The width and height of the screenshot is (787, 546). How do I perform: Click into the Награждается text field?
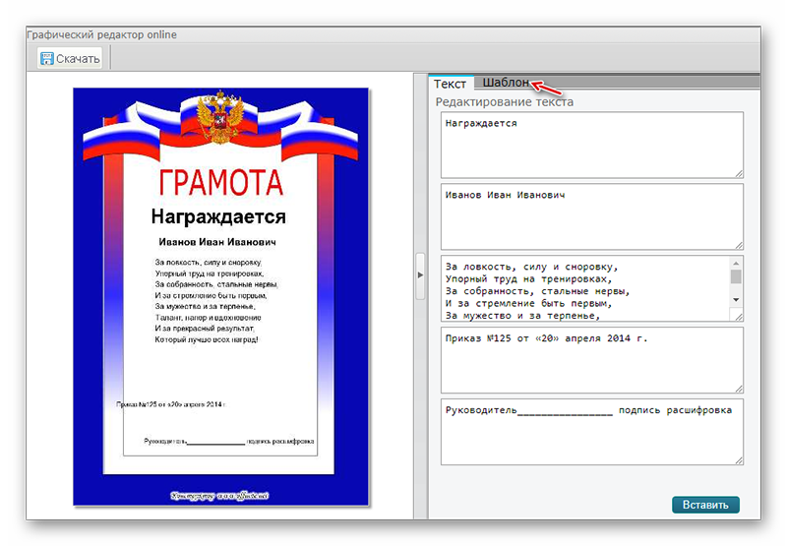pos(590,145)
